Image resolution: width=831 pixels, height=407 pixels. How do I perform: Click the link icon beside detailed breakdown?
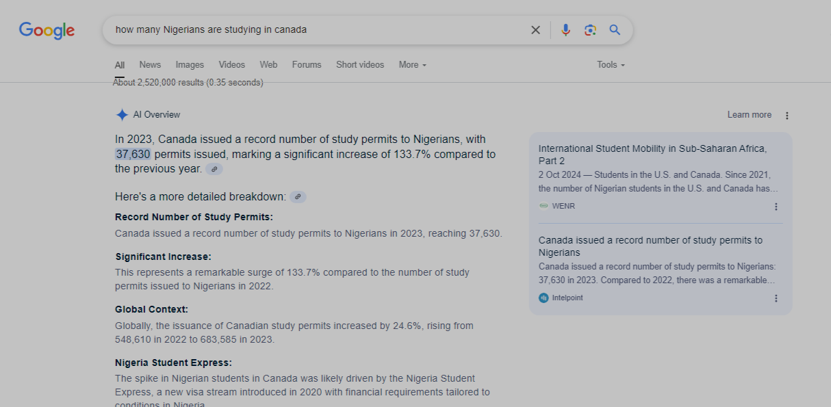coord(298,196)
